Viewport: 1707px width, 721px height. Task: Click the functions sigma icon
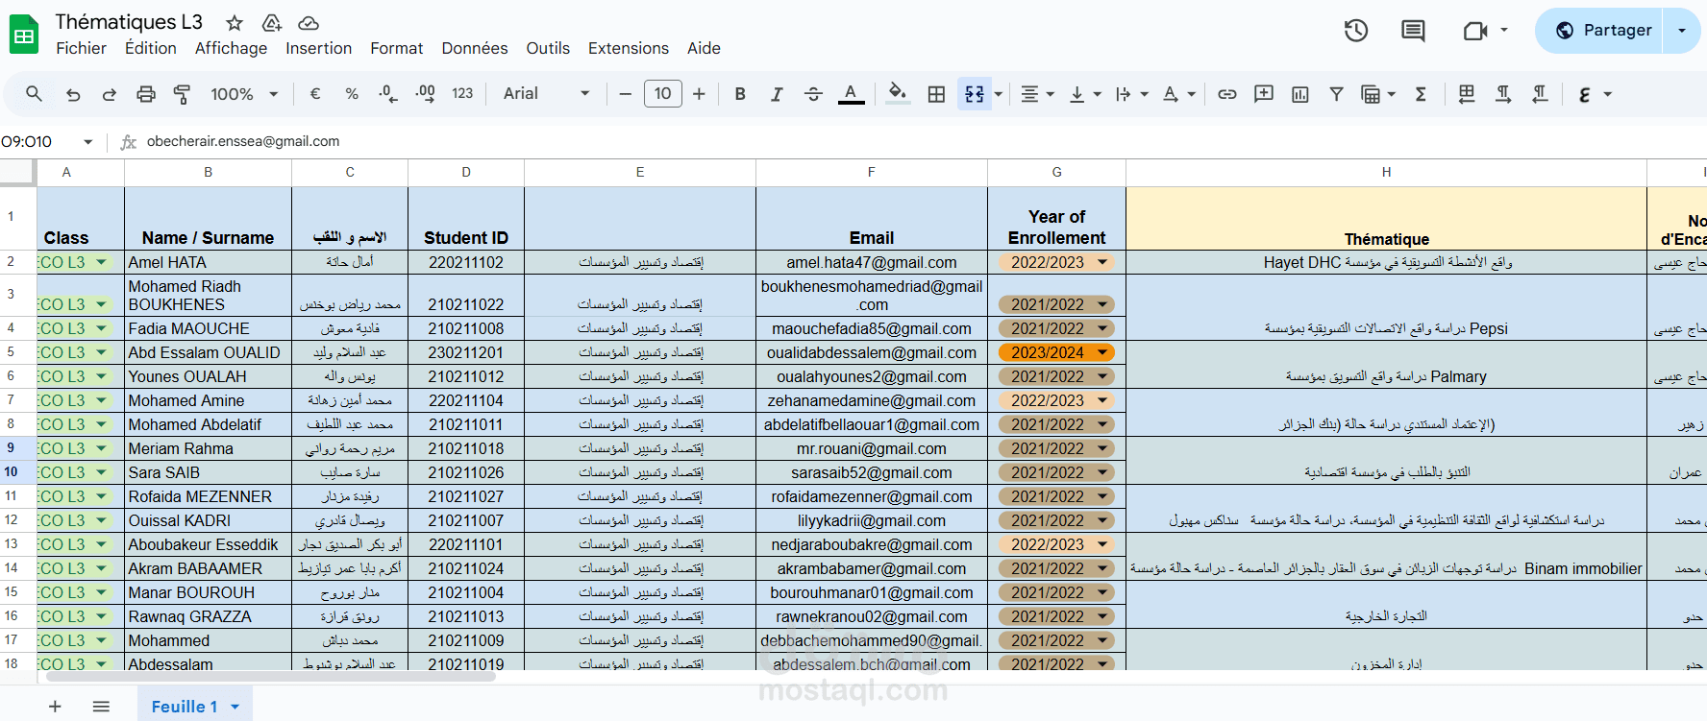tap(1421, 94)
